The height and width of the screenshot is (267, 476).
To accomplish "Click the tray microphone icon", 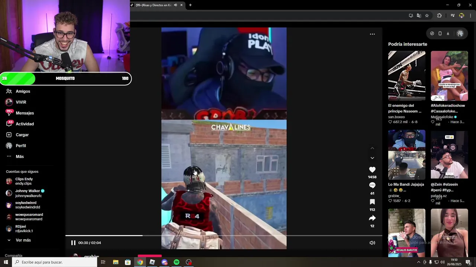I will 431,262.
